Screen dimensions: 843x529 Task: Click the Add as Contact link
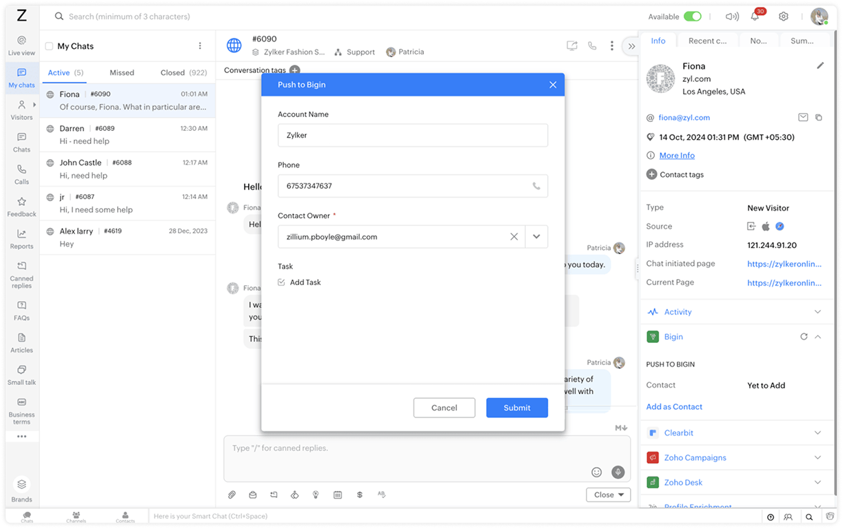[674, 407]
